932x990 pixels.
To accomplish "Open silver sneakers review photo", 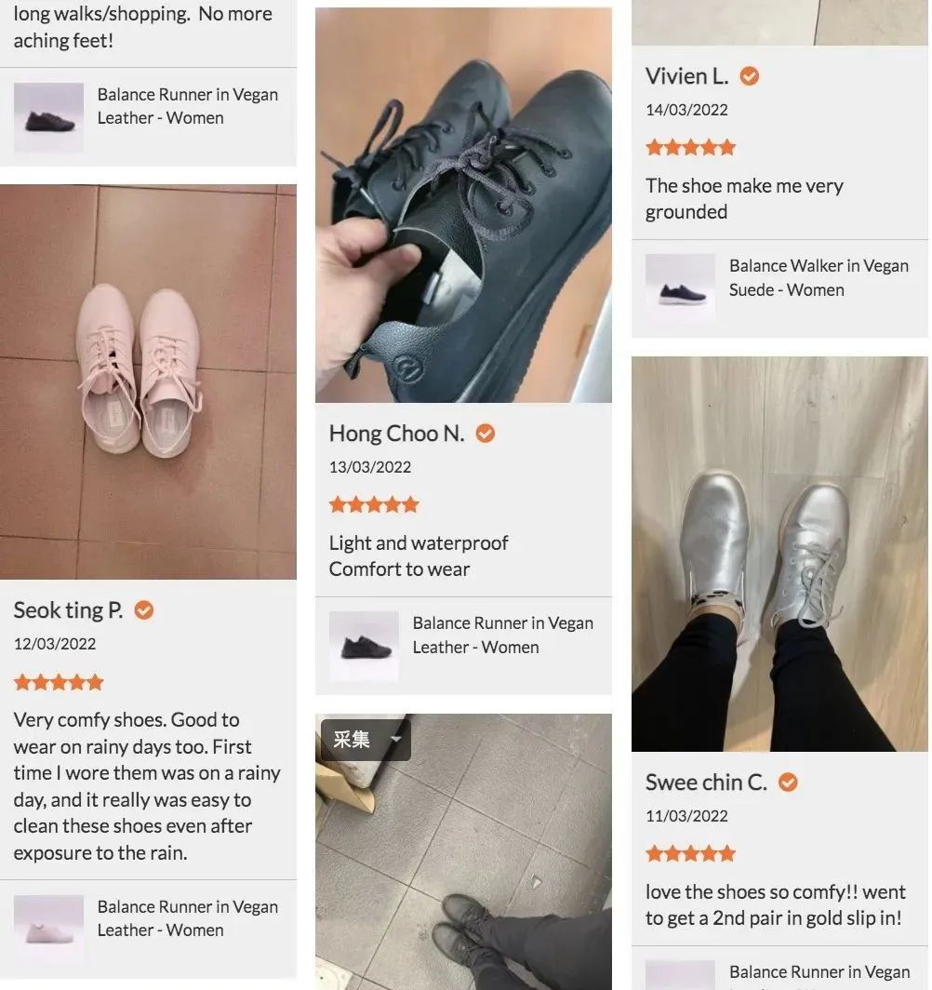I will pos(779,555).
